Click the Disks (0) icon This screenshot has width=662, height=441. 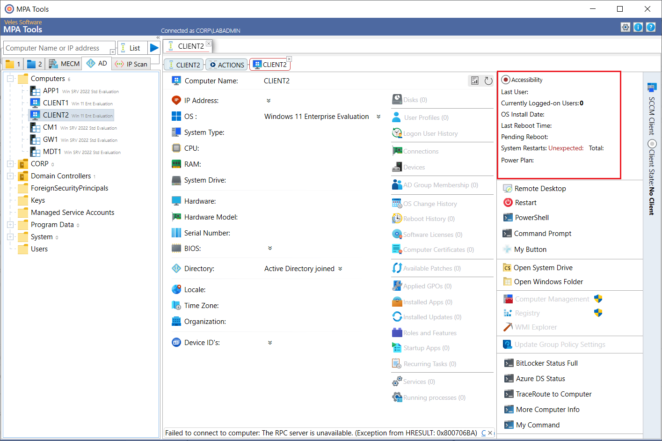397,99
